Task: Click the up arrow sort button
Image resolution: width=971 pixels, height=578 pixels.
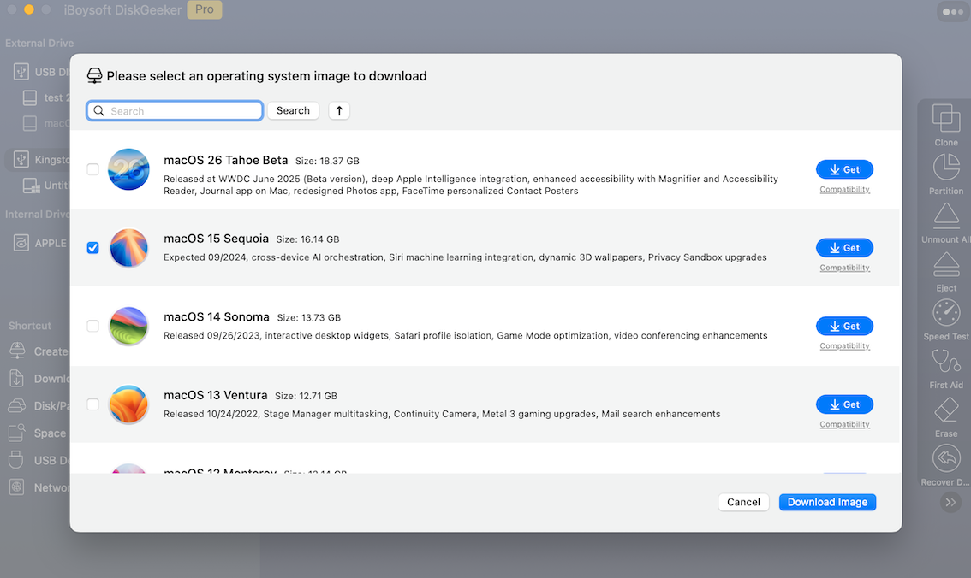Action: 339,110
